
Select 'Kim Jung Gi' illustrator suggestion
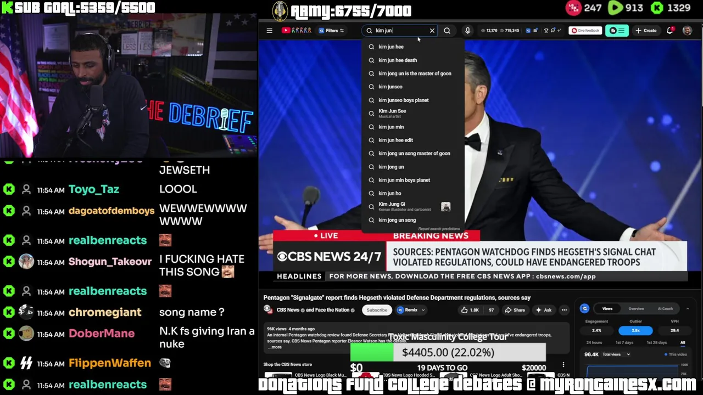pos(413,206)
